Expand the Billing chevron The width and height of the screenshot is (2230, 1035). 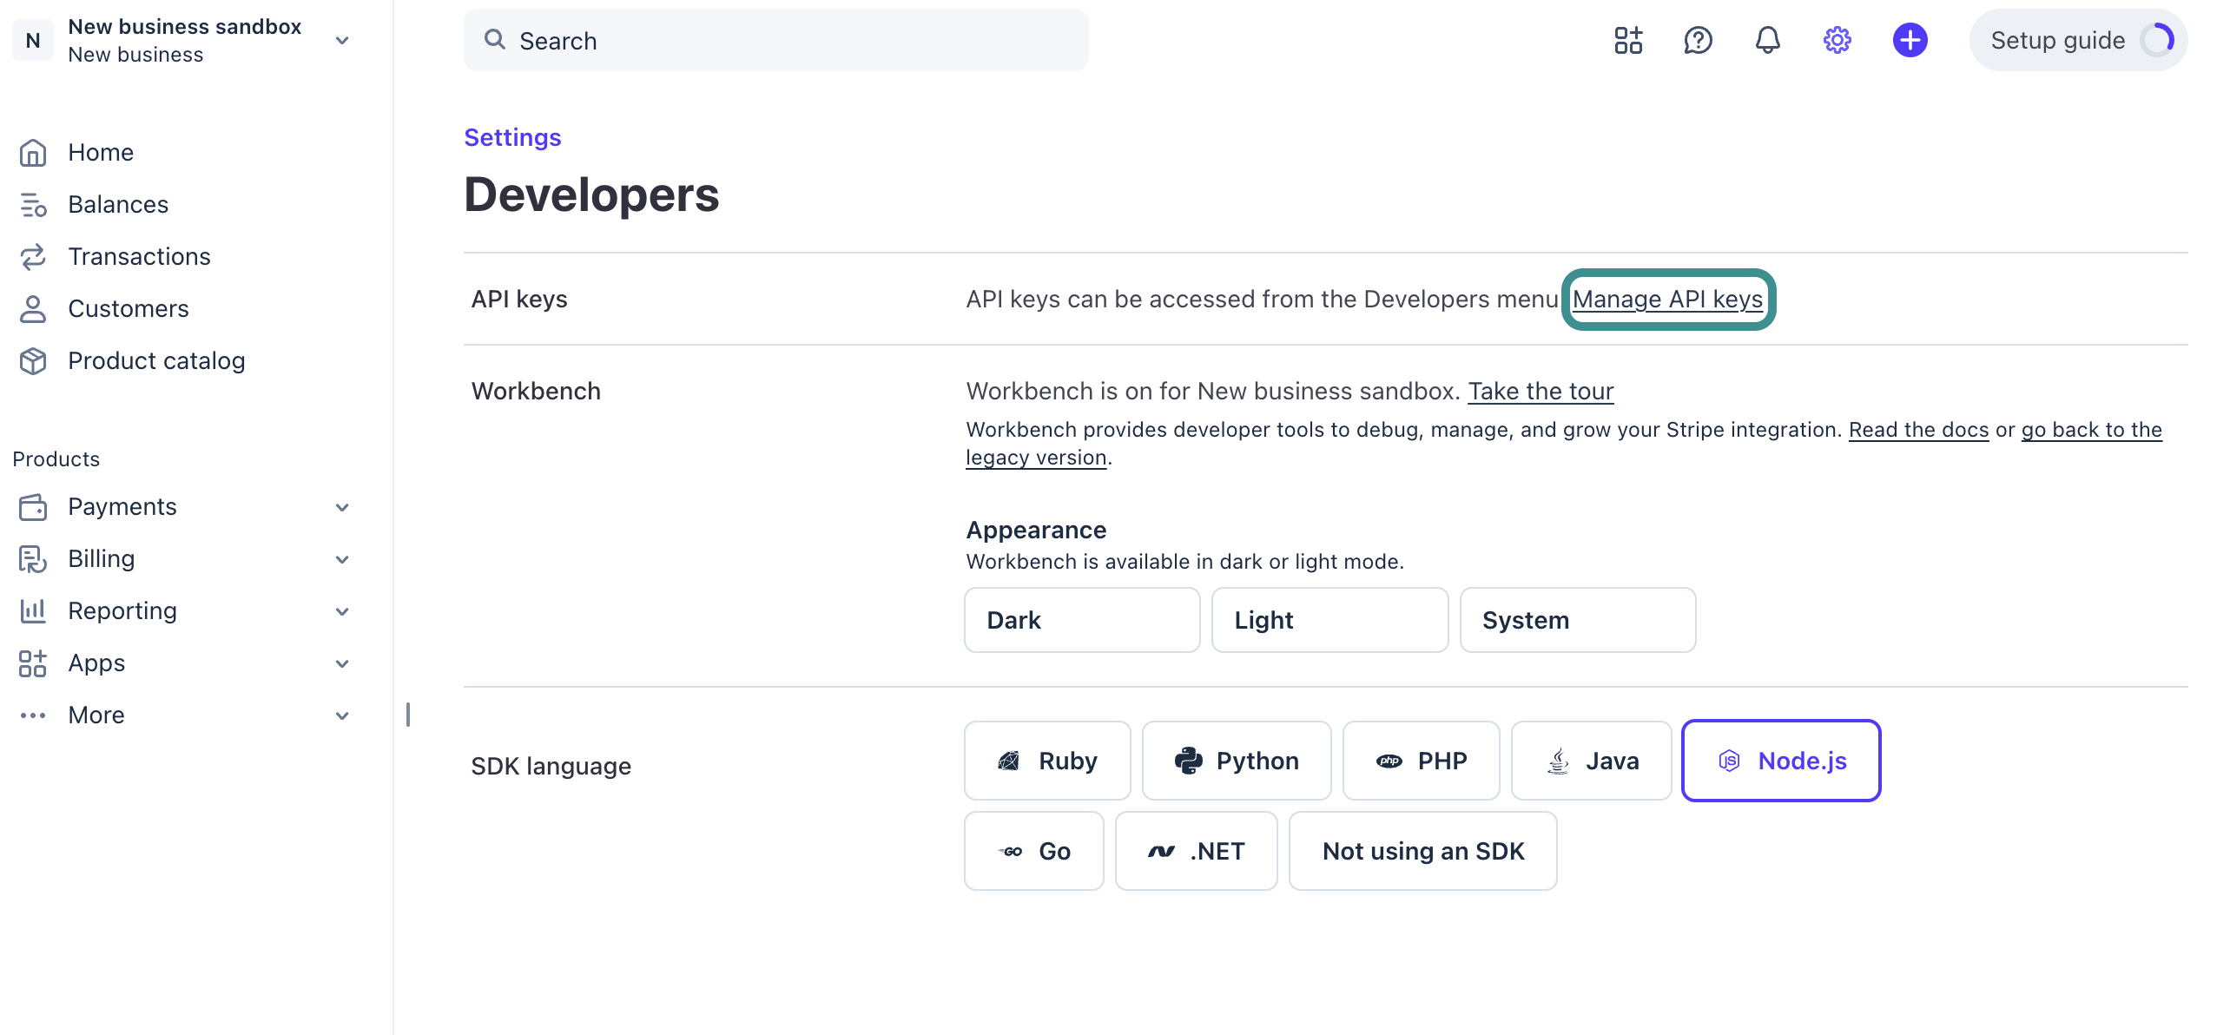(342, 559)
